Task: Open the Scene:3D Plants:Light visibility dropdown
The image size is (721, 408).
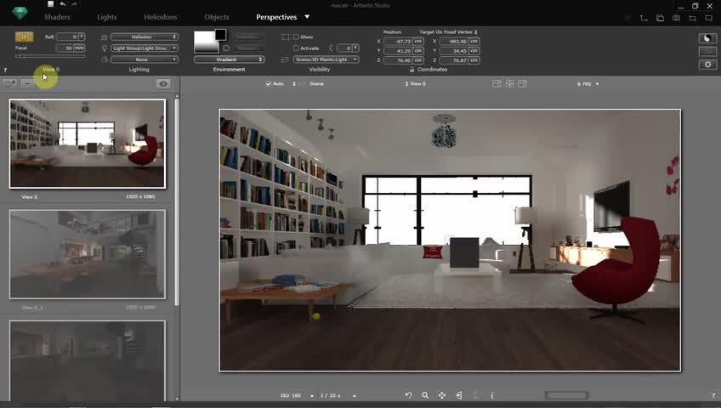Action: coord(326,59)
